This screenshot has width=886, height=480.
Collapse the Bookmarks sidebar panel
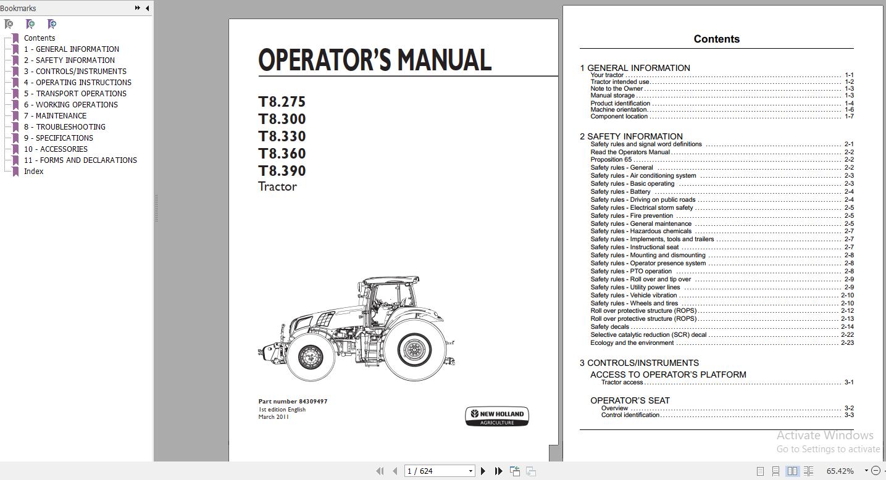[146, 8]
